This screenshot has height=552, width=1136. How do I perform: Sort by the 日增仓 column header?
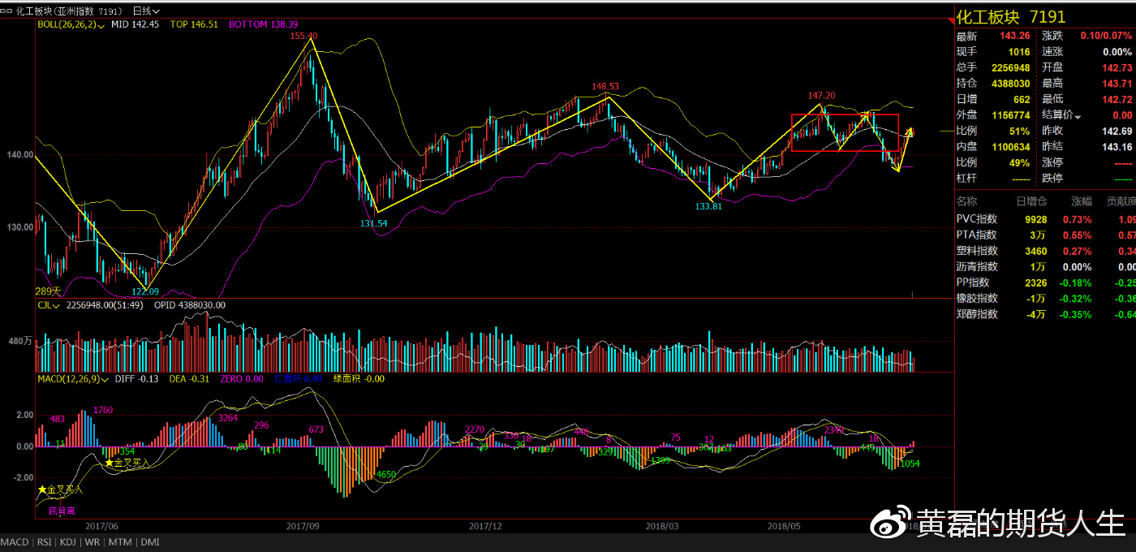point(1031,201)
